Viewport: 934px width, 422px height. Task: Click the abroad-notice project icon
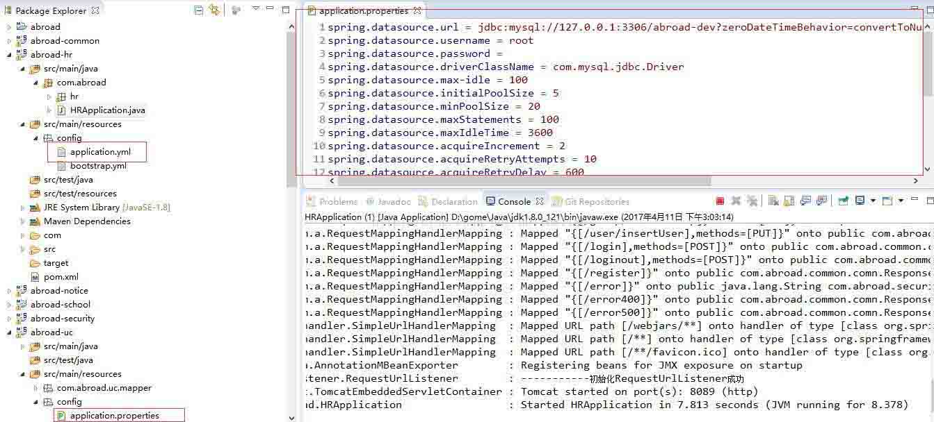click(22, 291)
